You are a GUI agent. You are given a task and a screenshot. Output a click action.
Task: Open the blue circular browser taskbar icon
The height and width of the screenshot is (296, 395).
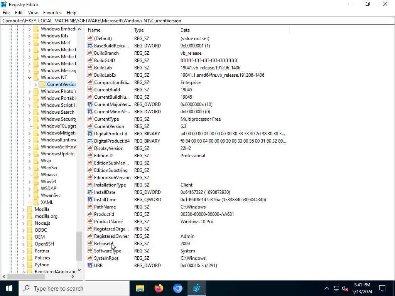pyautogui.click(x=177, y=288)
